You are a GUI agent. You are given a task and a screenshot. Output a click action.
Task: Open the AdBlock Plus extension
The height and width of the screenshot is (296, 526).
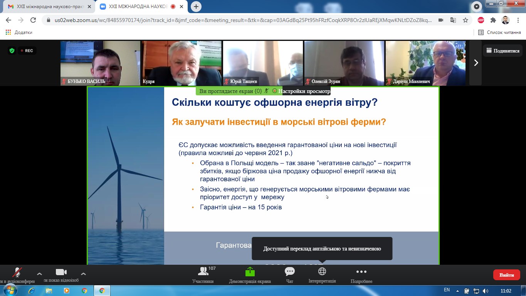click(481, 20)
